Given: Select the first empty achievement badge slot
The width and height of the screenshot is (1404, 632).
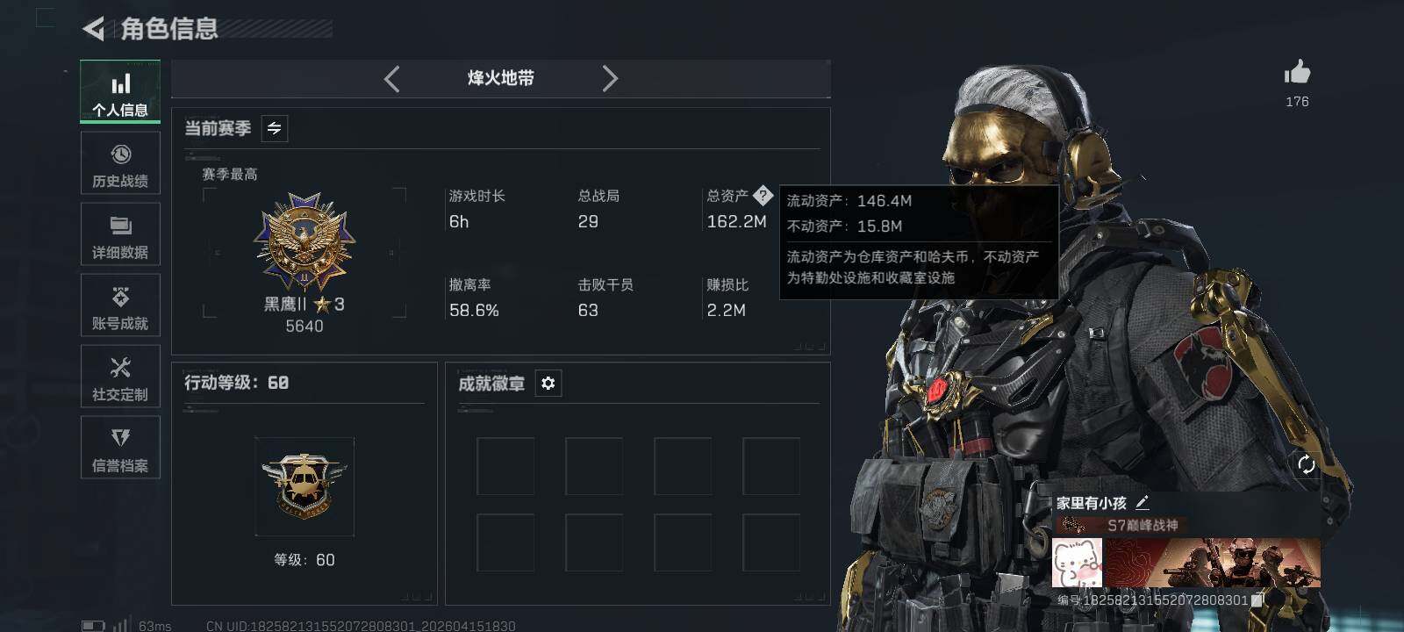Looking at the screenshot, I should [505, 466].
